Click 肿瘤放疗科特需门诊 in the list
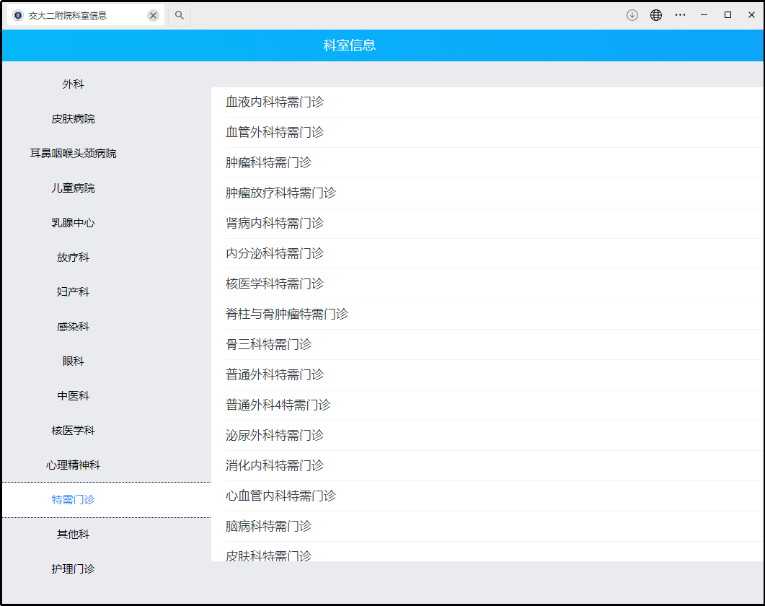Screen dimensions: 765x606 280,193
